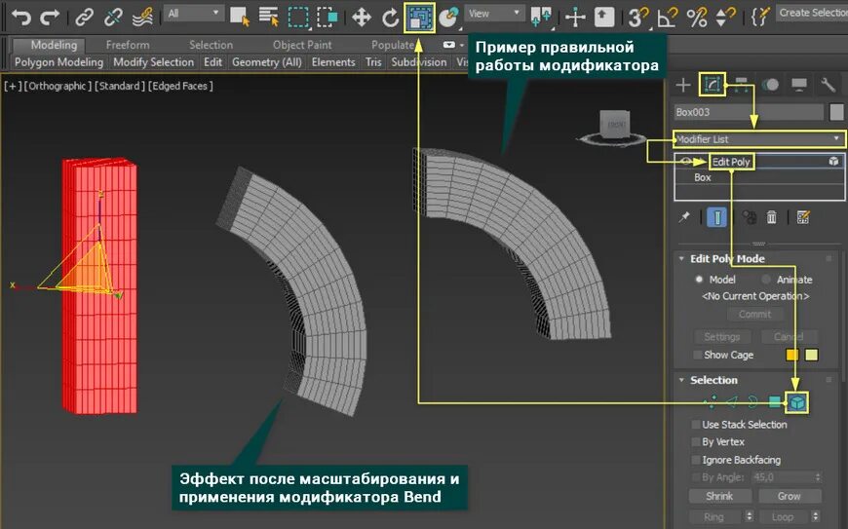Open Select by Name dialog
Screen dimensions: 848x529
pos(268,18)
